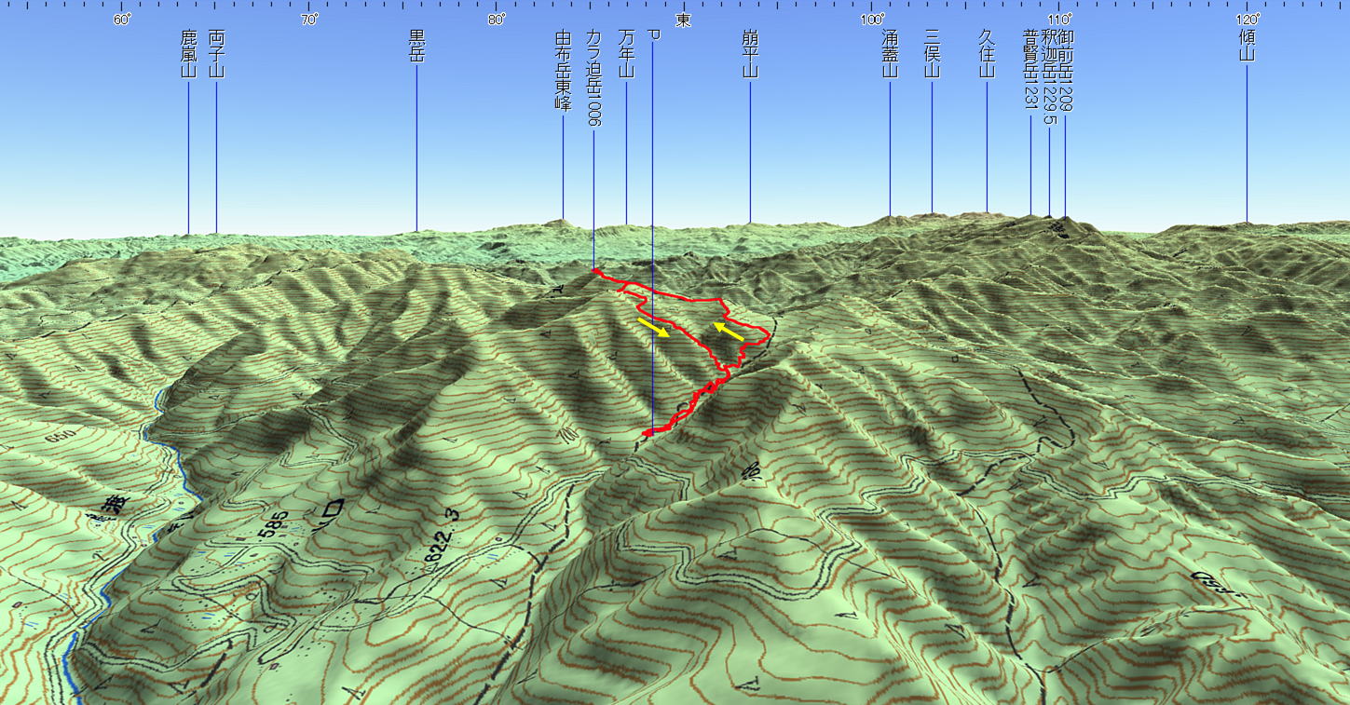Click the カラ迫岳1006 summit label

(593, 76)
